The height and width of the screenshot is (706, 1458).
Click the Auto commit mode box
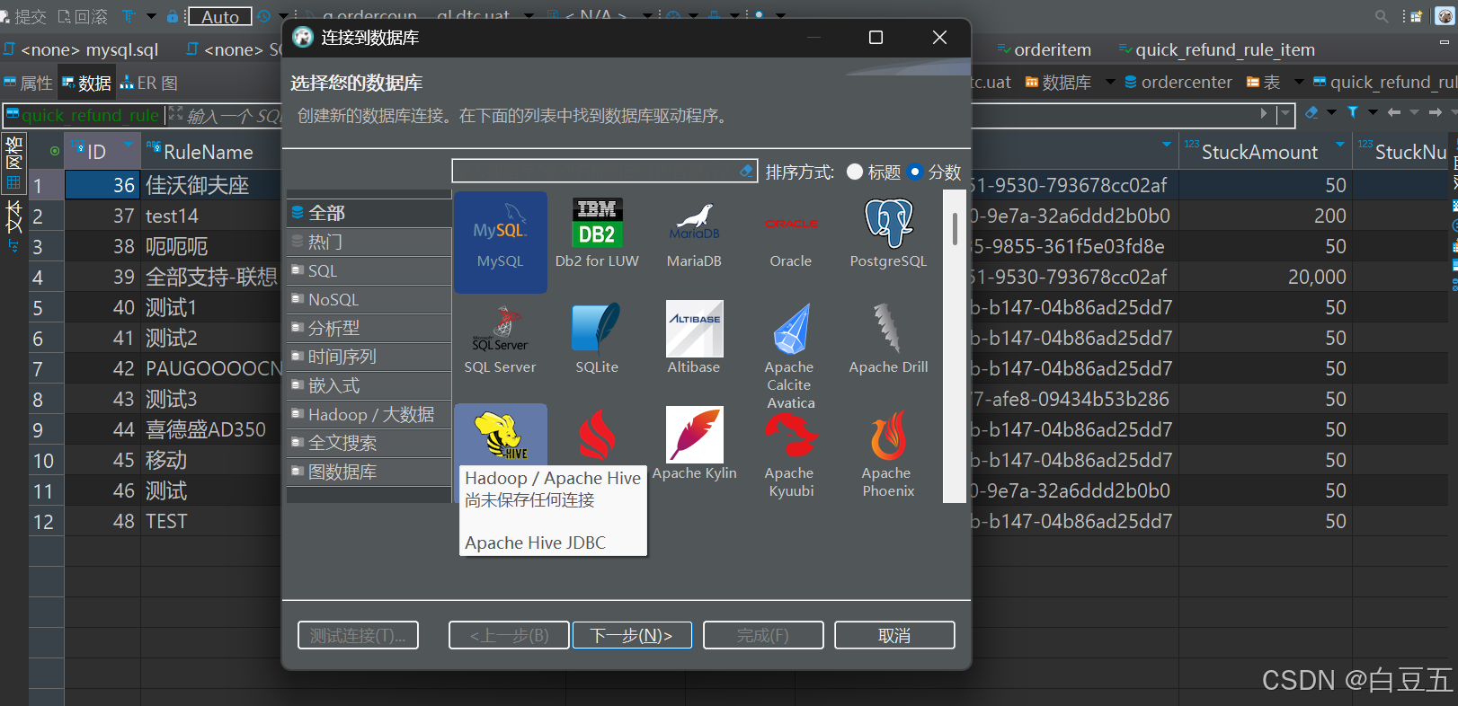point(219,16)
